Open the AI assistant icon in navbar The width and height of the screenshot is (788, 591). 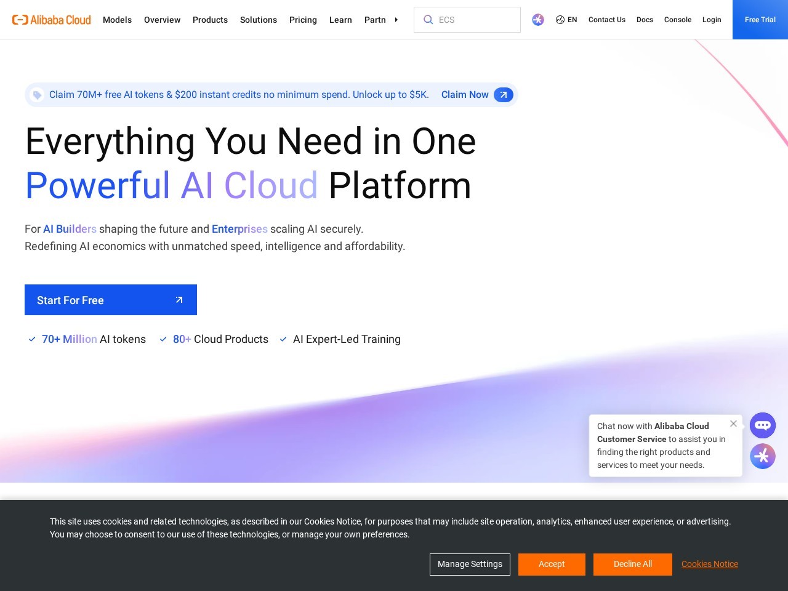[x=538, y=20]
